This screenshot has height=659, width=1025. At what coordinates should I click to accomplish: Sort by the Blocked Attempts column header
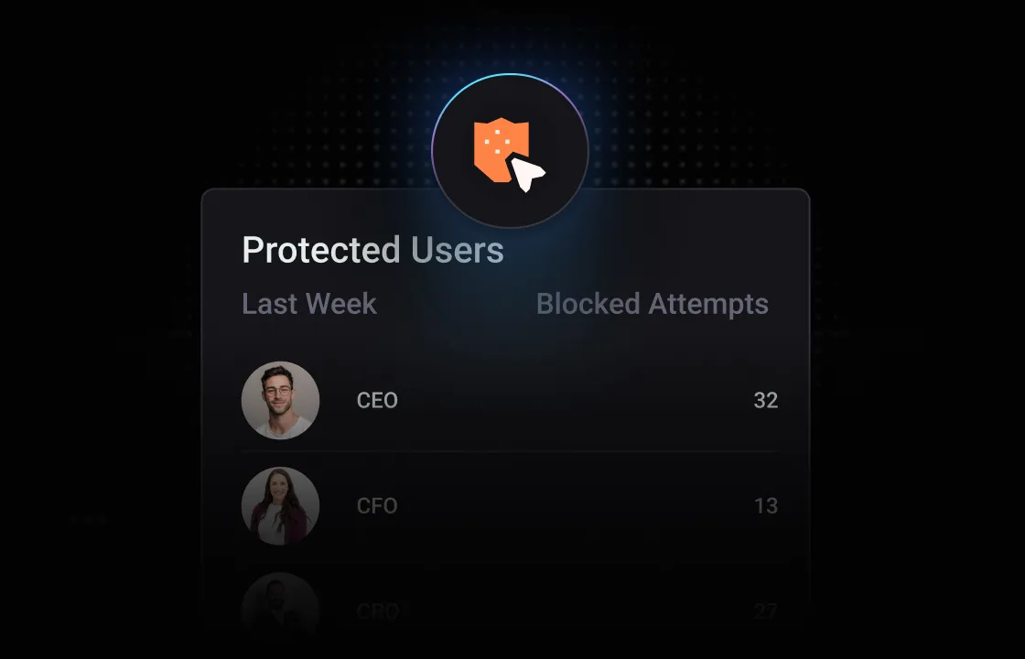[x=653, y=304]
